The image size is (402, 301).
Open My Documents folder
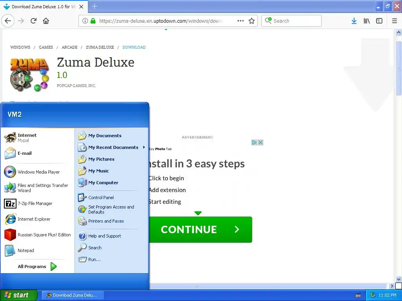point(111,136)
